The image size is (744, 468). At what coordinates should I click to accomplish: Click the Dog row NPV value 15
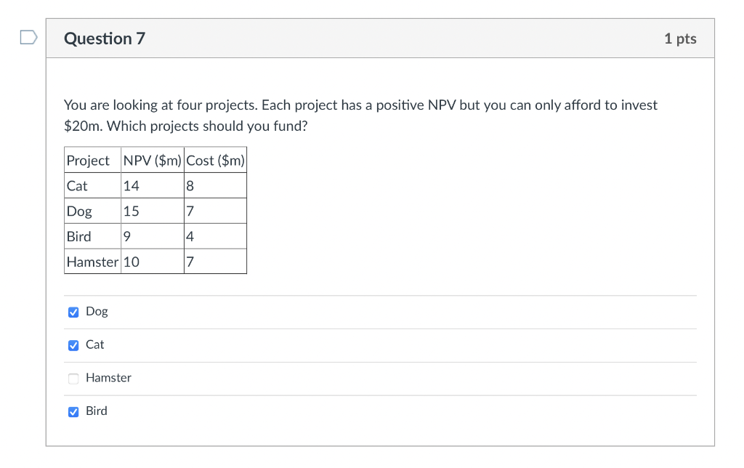click(x=130, y=211)
